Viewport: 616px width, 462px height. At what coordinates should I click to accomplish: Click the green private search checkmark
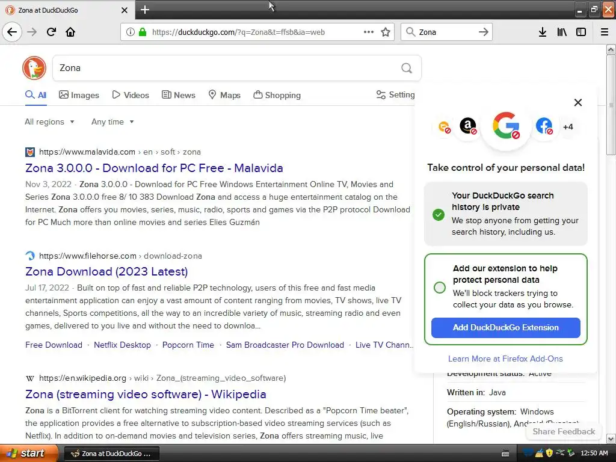[x=439, y=215]
